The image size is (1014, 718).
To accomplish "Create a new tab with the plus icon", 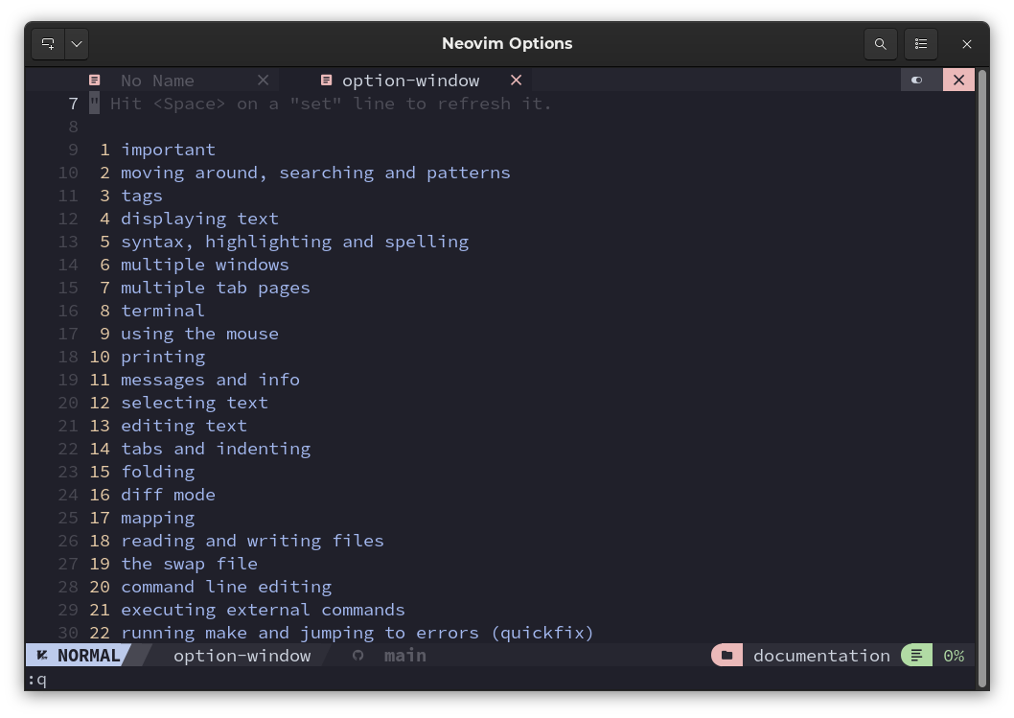I will 47,43.
